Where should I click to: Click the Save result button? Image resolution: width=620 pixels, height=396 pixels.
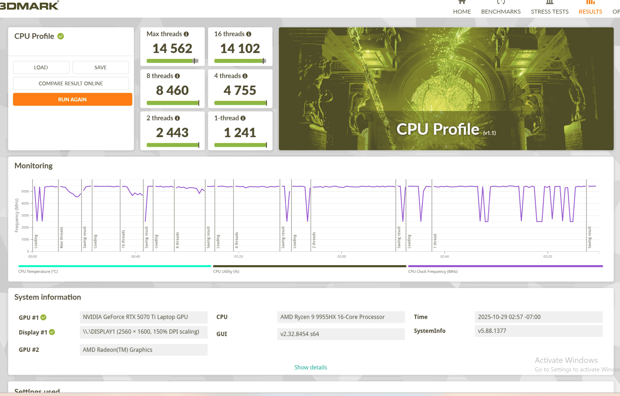click(x=100, y=68)
